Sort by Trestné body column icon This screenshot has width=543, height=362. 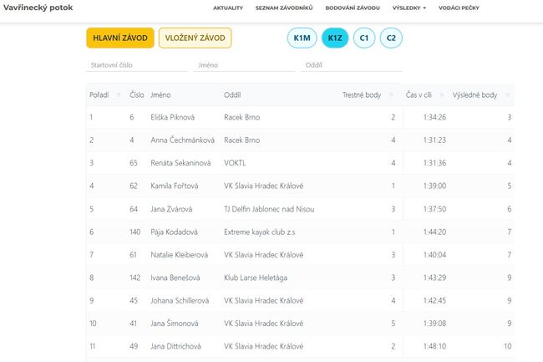(x=391, y=95)
